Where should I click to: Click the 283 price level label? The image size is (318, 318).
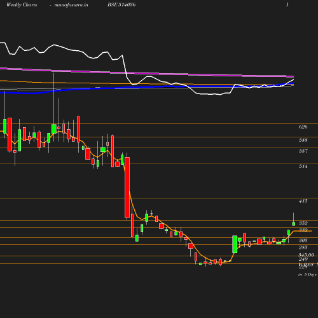[303, 247]
